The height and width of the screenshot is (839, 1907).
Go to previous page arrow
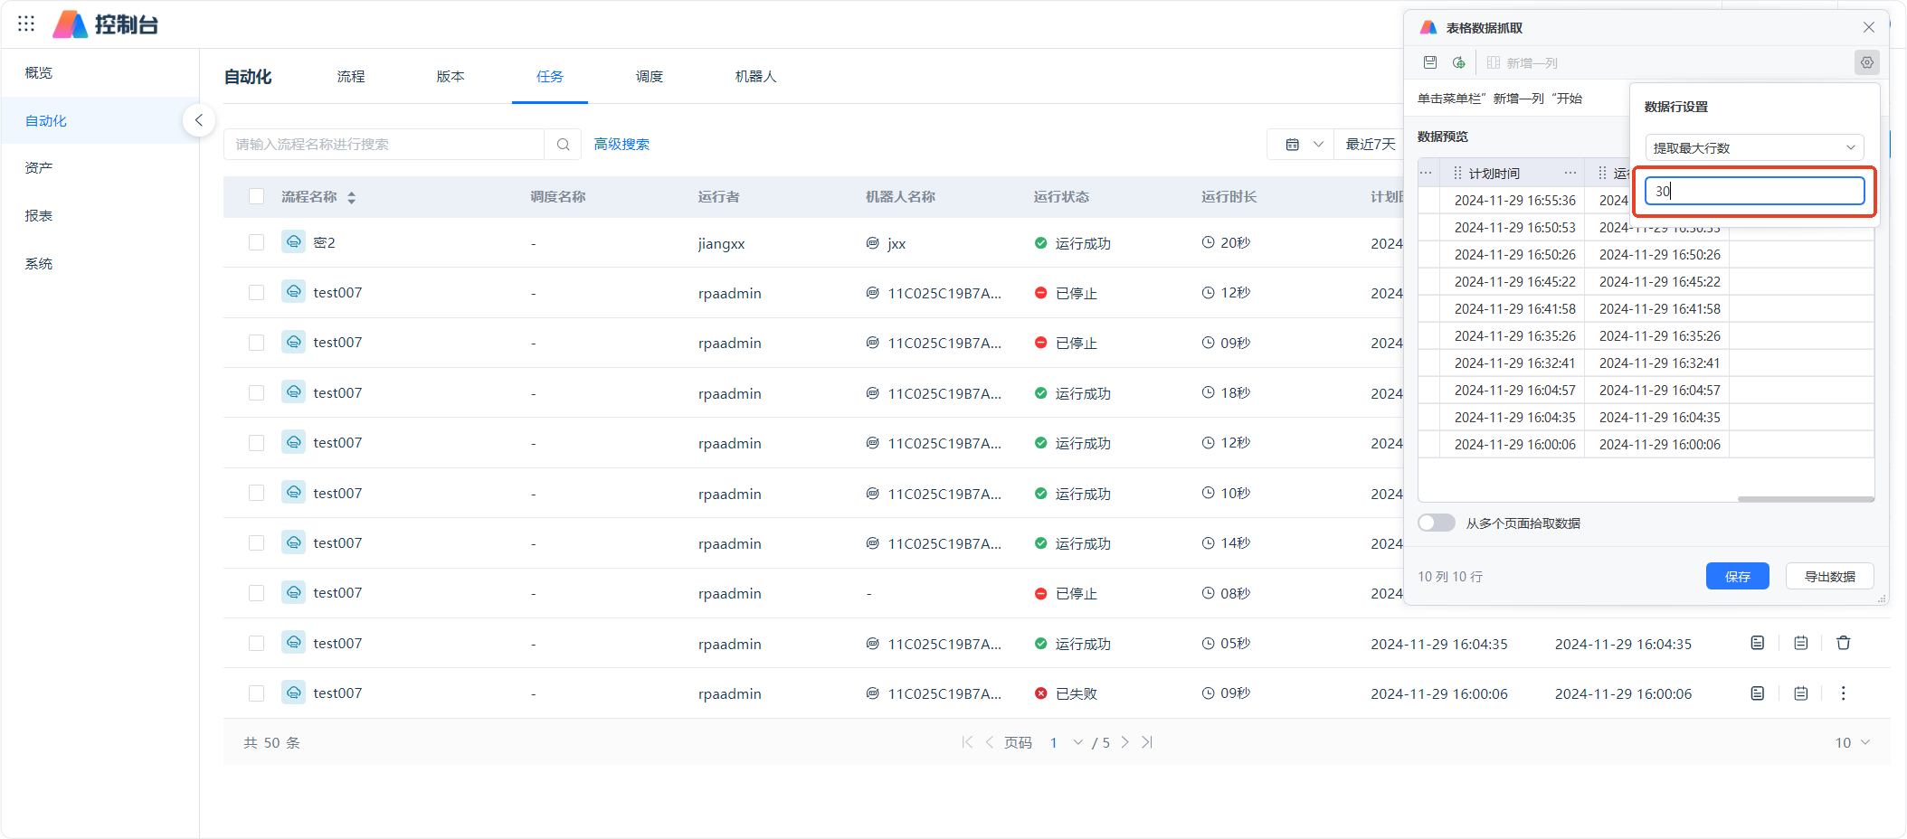coord(990,742)
